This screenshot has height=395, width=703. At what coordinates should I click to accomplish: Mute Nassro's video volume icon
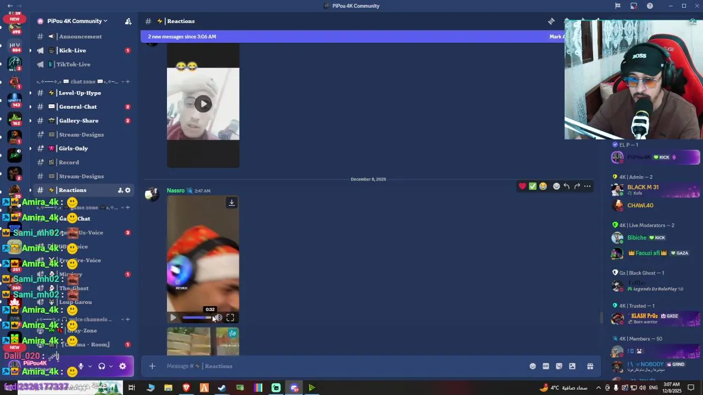point(219,318)
